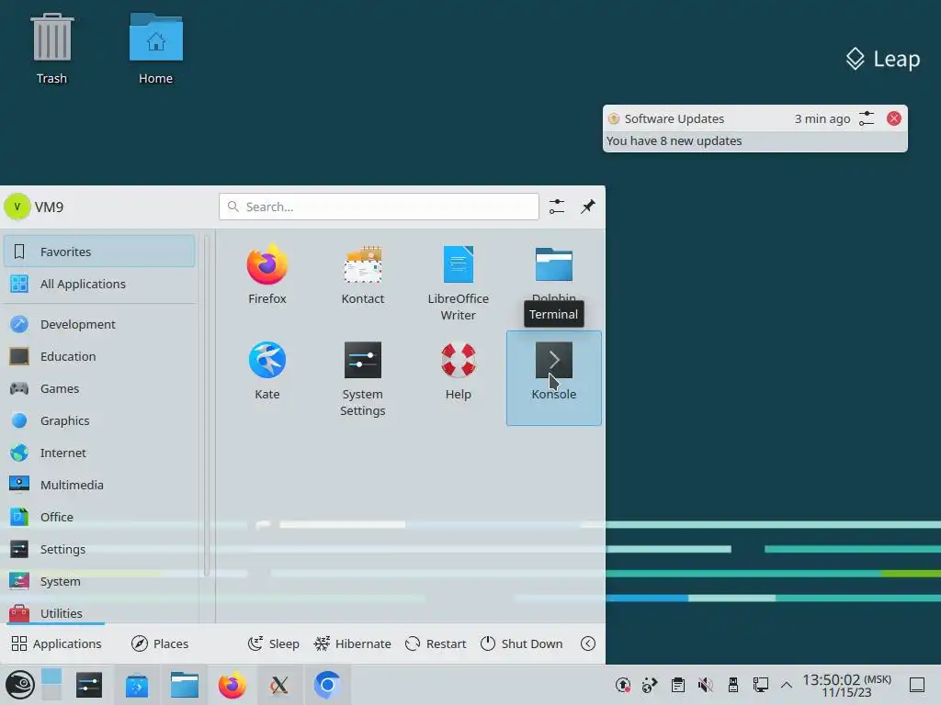Open Dolphin file manager in taskbar

point(184,685)
